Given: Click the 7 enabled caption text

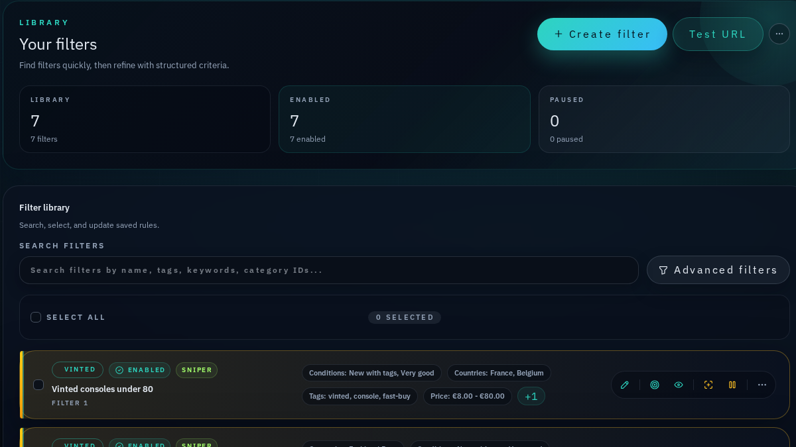Looking at the screenshot, I should coord(308,139).
